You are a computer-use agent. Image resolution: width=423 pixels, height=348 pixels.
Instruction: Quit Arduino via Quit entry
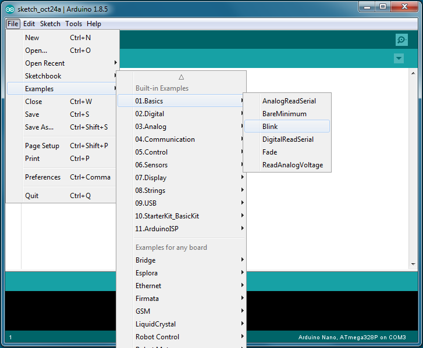[x=62, y=196]
